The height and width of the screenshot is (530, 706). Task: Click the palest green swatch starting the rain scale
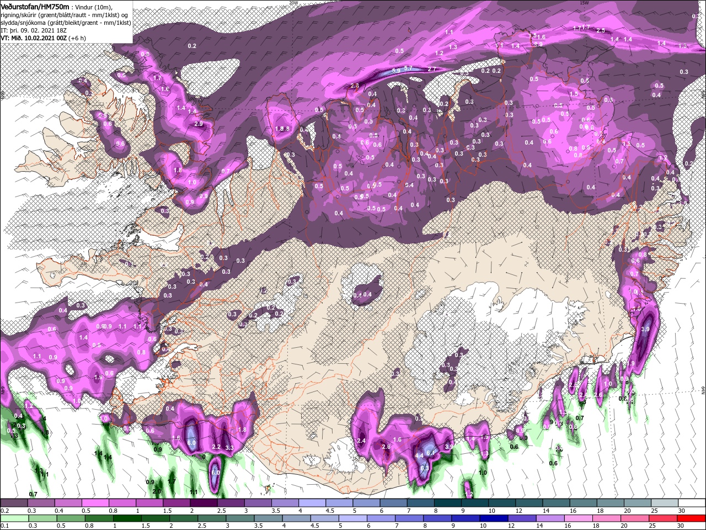coord(14,518)
